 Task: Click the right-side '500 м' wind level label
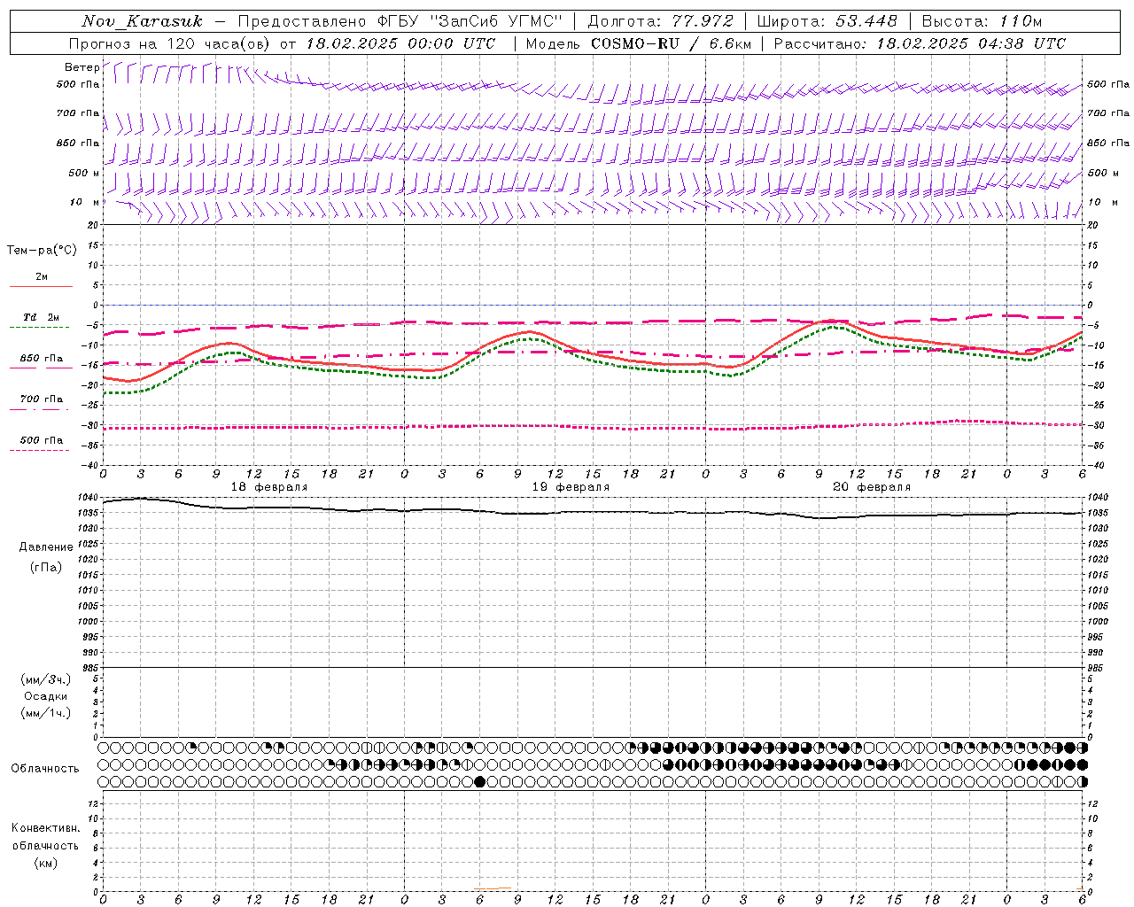(1103, 173)
